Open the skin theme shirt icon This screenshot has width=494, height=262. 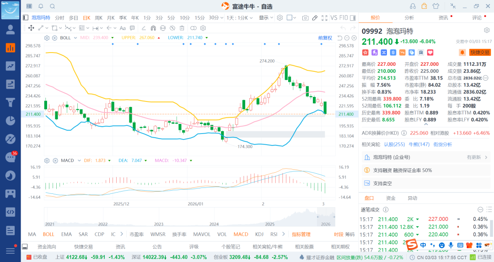435,6
